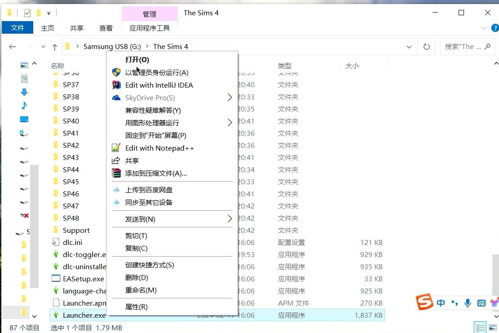Switch to details view icon in status bar
This screenshot has width=499, height=333.
coord(481,328)
